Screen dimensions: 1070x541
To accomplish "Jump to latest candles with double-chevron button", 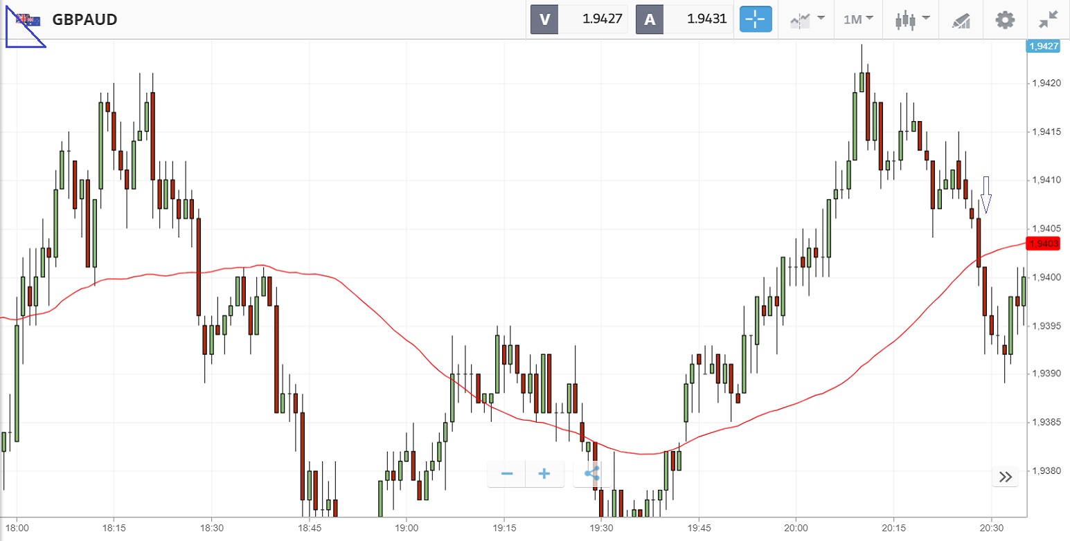I will (x=1006, y=477).
